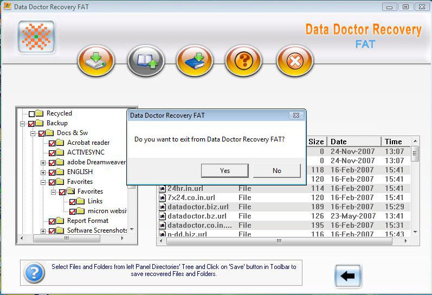Click Yes to exit the program
This screenshot has width=432, height=295.
225,171
